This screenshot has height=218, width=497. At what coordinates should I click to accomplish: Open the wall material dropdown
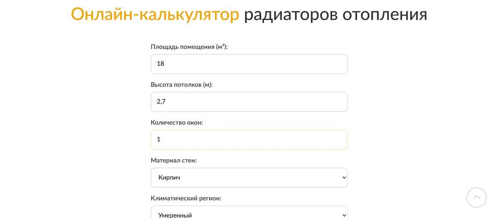pos(249,178)
